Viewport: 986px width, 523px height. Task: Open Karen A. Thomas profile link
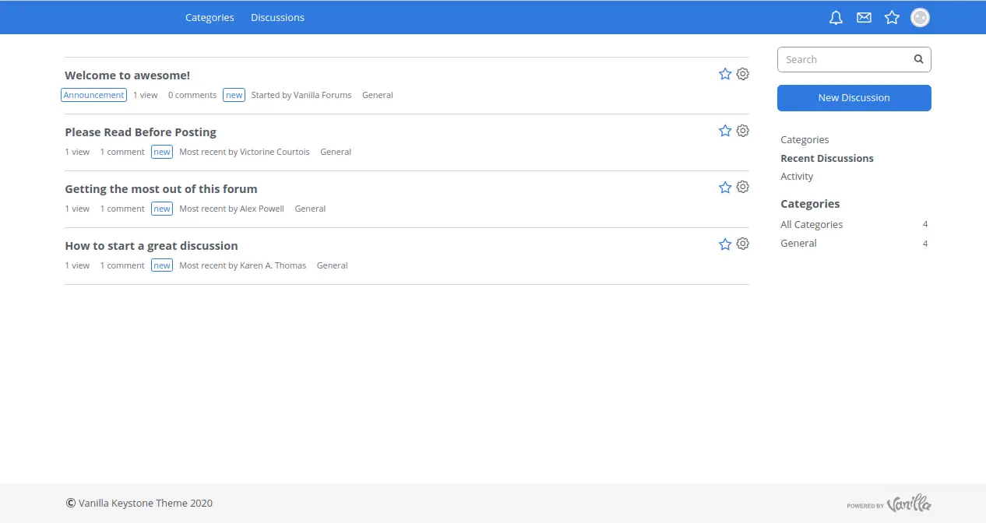(273, 265)
